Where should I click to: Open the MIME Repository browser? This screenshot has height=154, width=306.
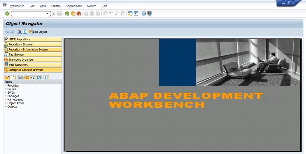33,39
